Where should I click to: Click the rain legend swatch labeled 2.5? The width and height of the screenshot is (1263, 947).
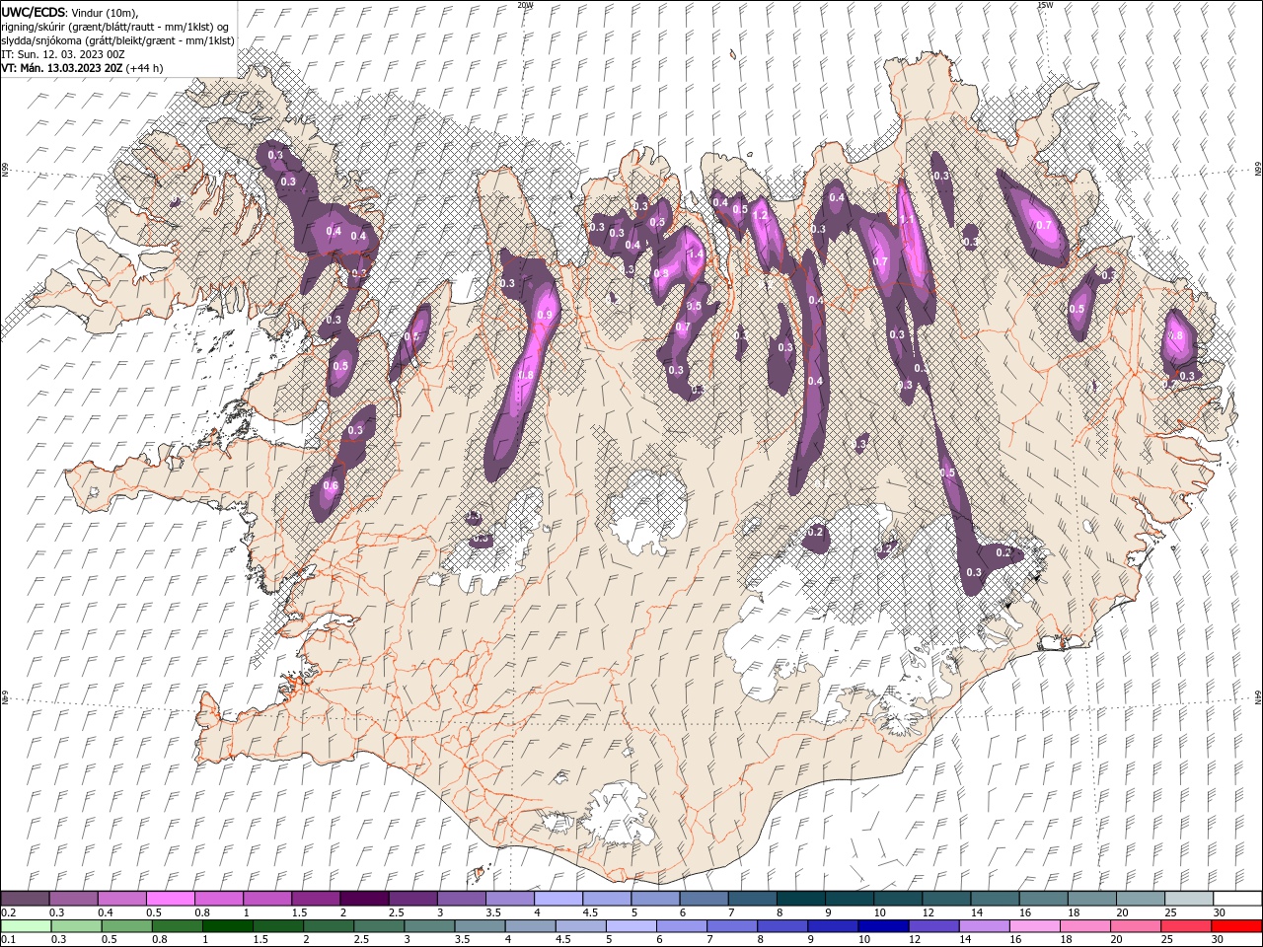379,926
